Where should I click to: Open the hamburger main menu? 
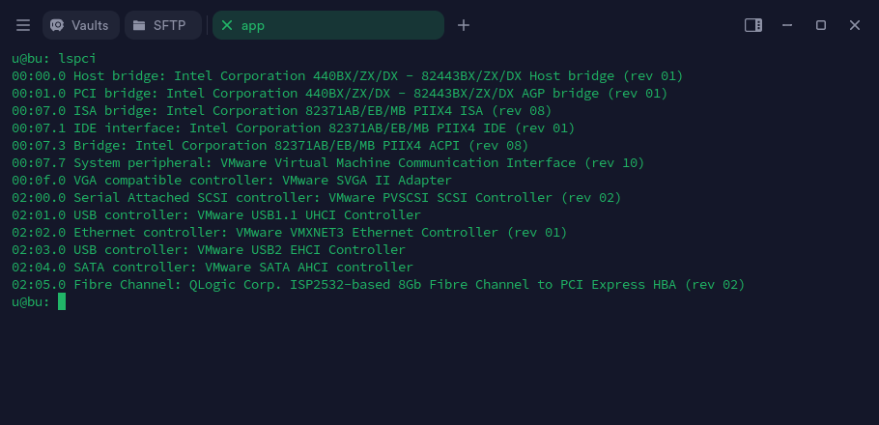(x=23, y=25)
